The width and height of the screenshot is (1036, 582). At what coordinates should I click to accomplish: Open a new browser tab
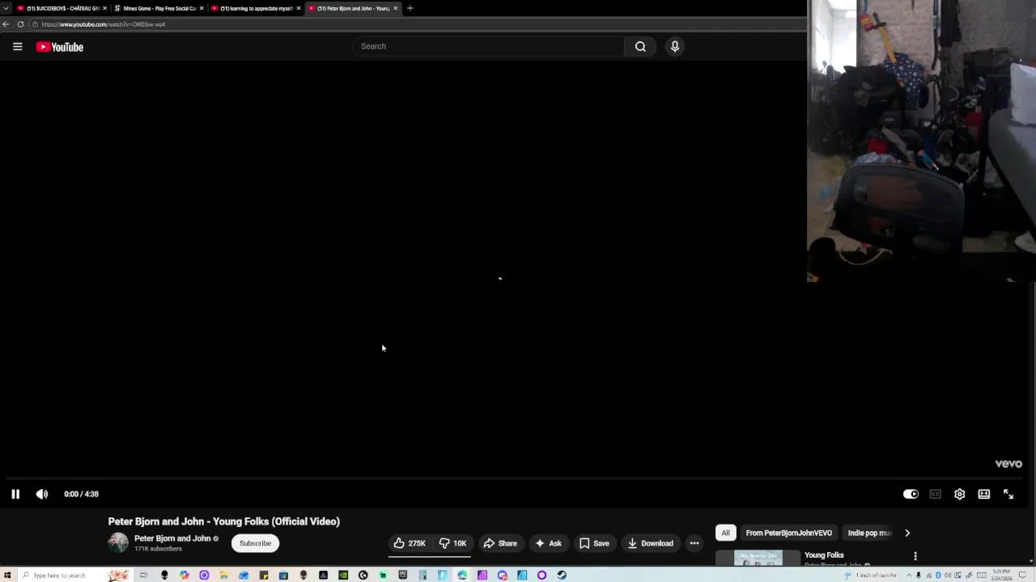(410, 8)
